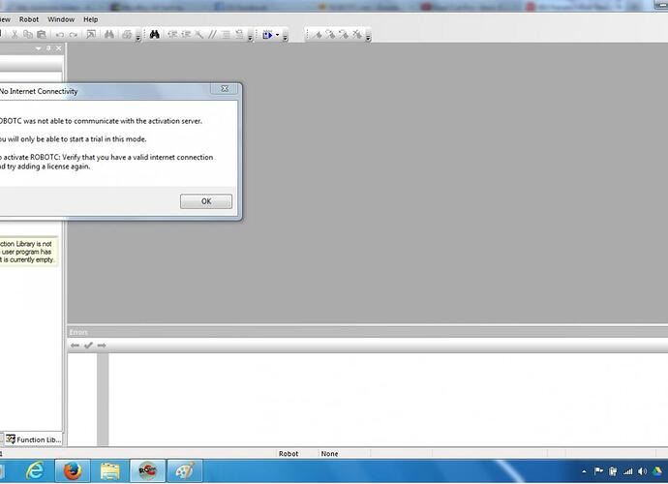Click the volume speaker tray icon
The image size is (668, 484).
coord(642,471)
